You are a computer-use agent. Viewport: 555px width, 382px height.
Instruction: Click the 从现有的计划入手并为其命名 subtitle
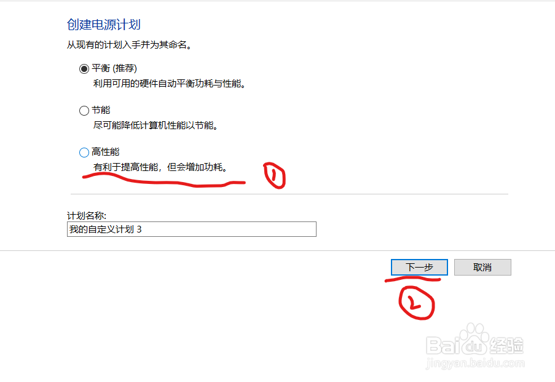click(130, 45)
